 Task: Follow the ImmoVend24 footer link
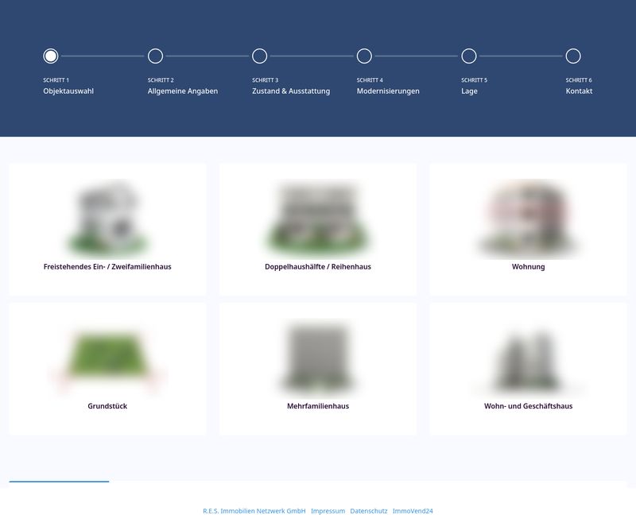coord(413,511)
